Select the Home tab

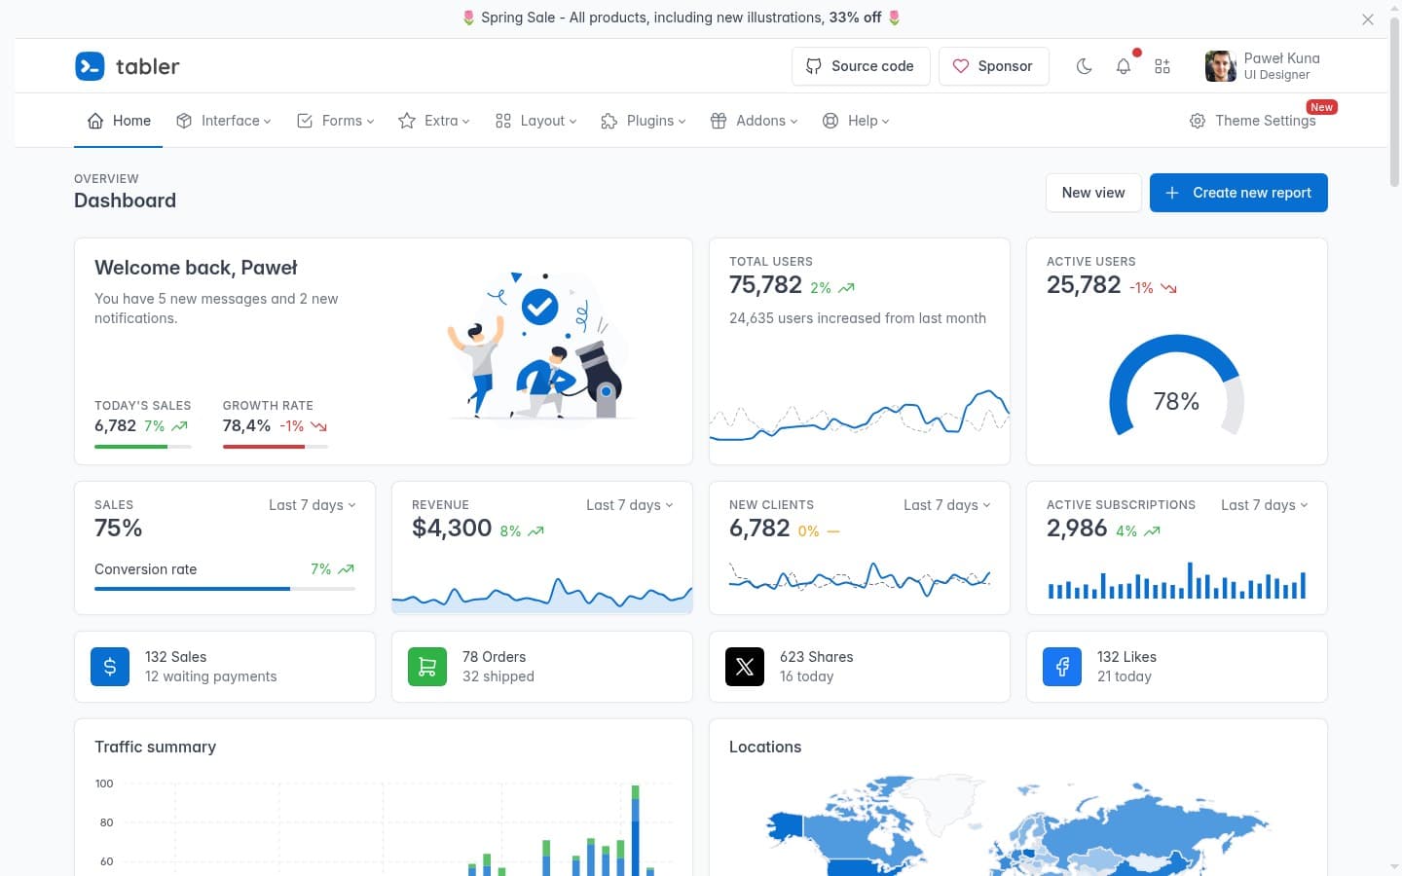119,121
